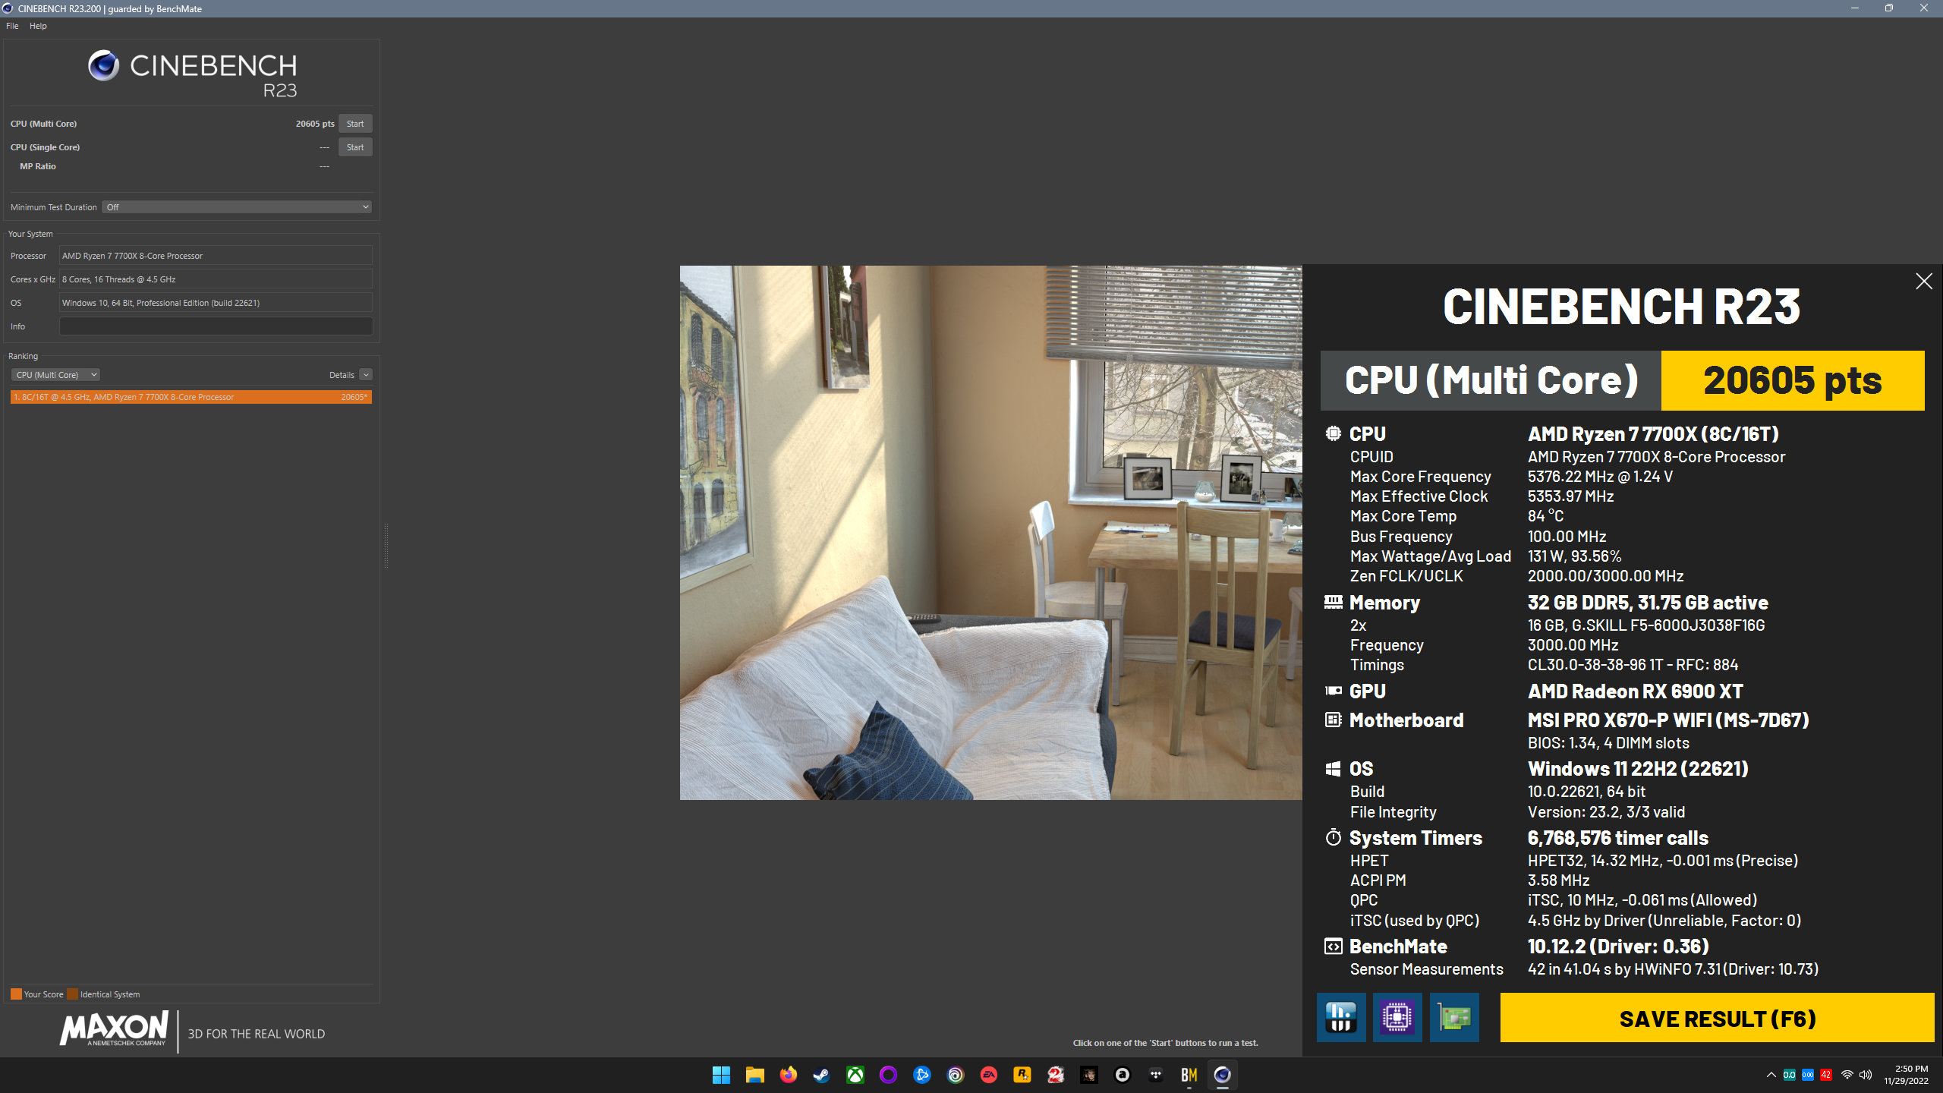This screenshot has width=1943, height=1093.
Task: Click SAVE RESULT (F6) button
Action: [1717, 1018]
